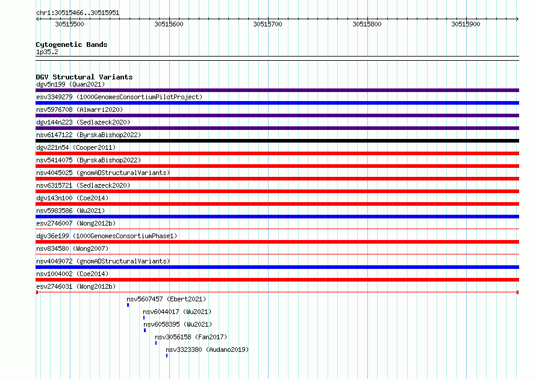Click the blue bar under esv3349279
Viewport: 536px width, 379px height.
click(x=277, y=103)
